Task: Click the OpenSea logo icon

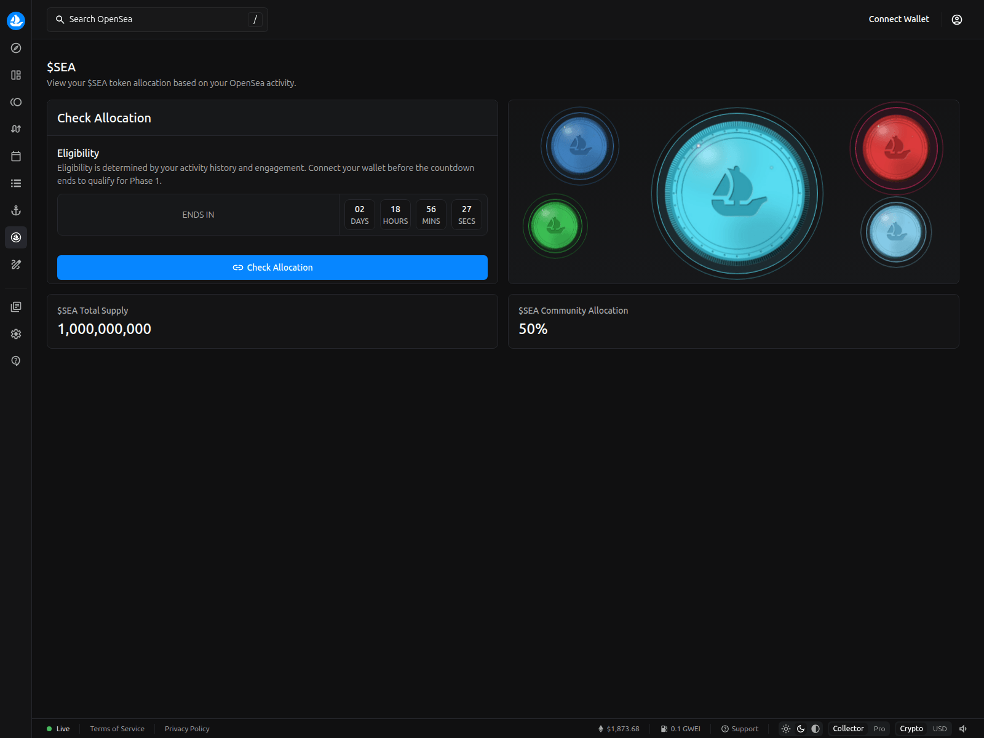Action: [x=16, y=20]
